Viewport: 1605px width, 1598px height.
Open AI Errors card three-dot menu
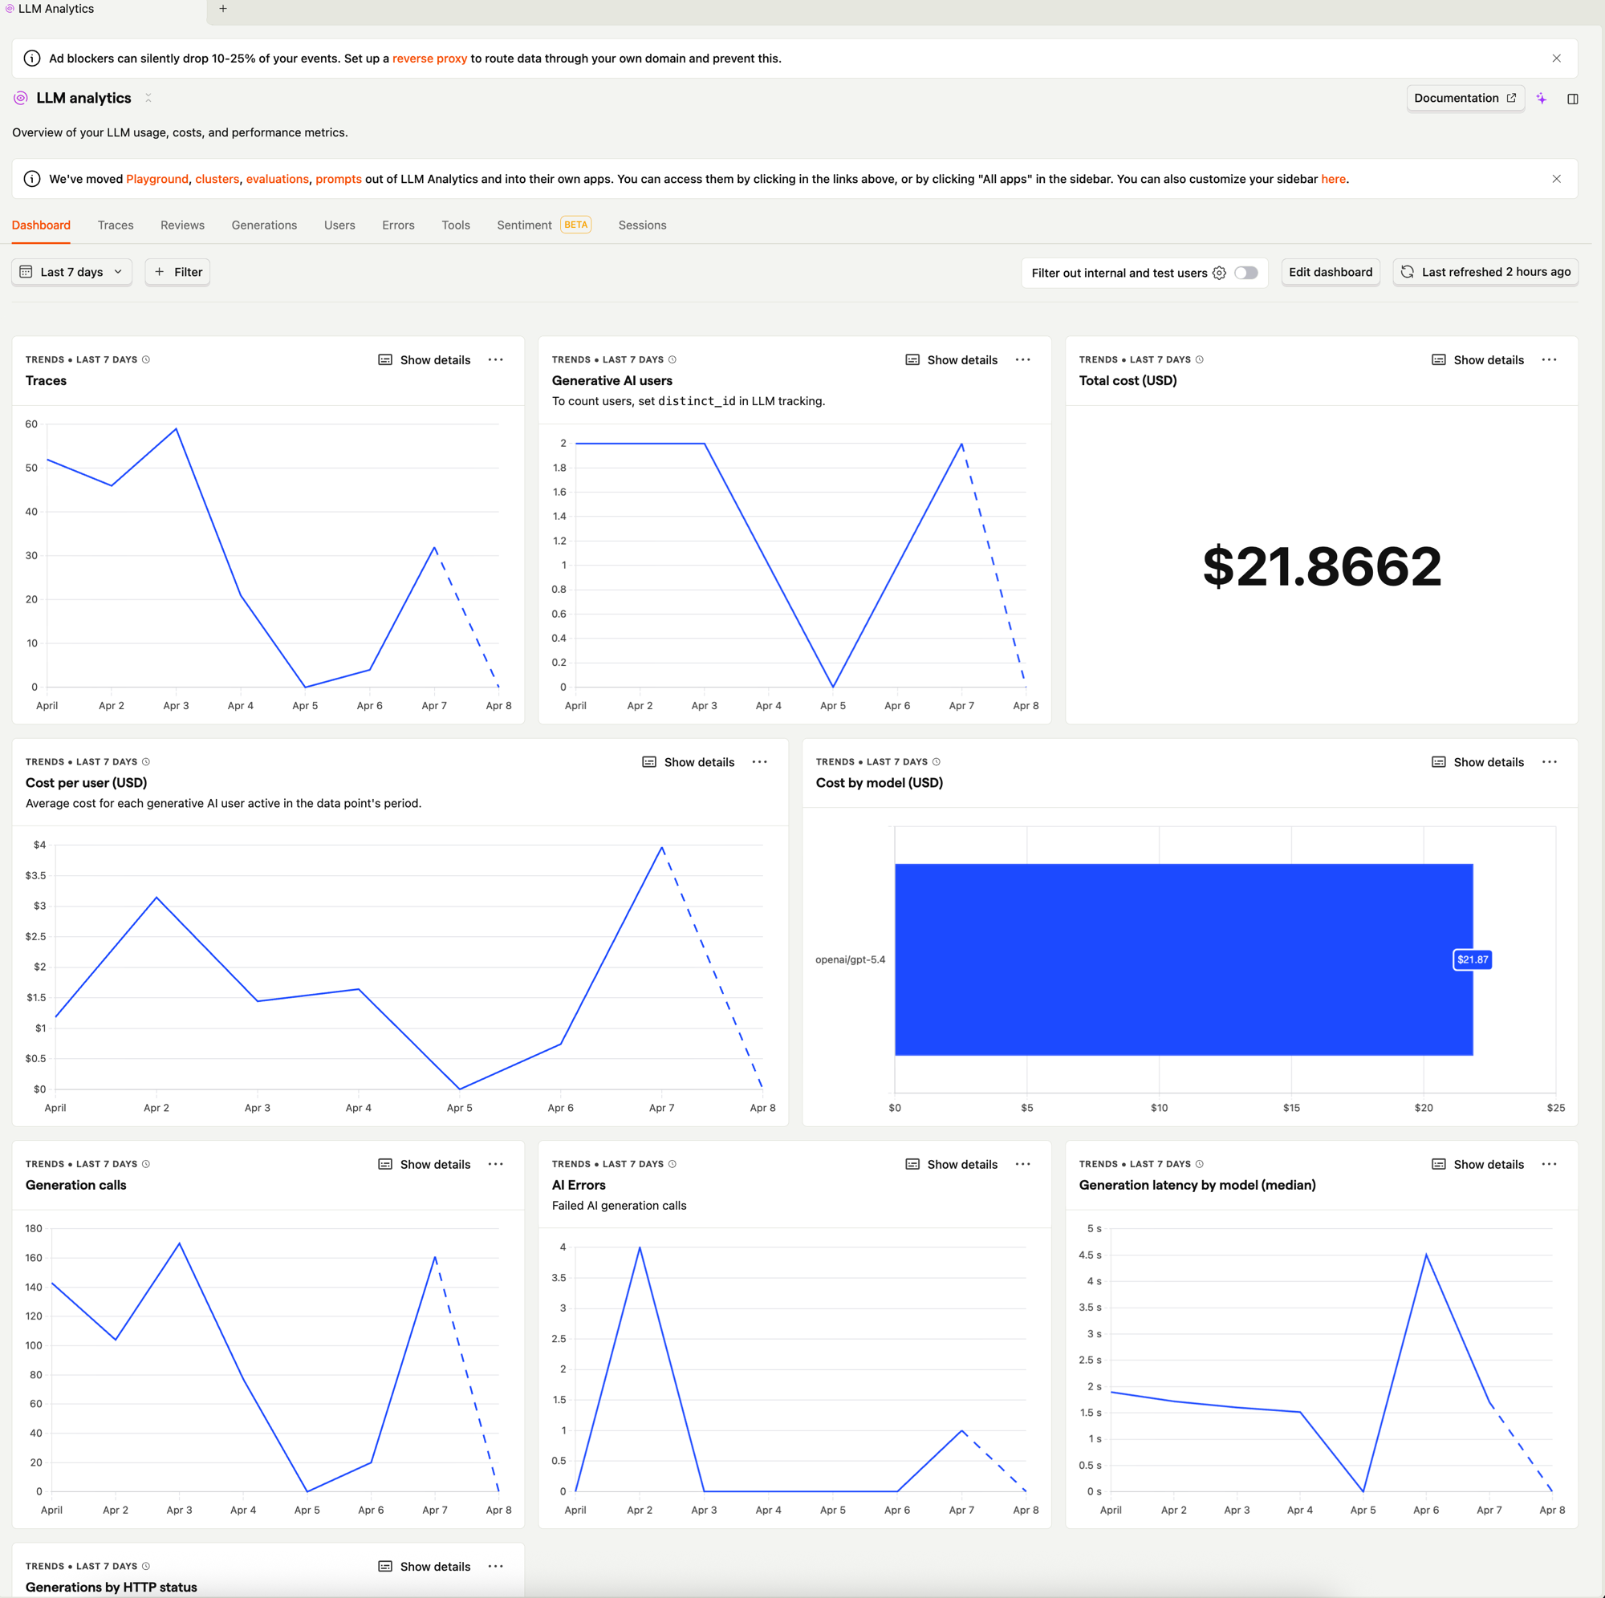pos(1022,1164)
